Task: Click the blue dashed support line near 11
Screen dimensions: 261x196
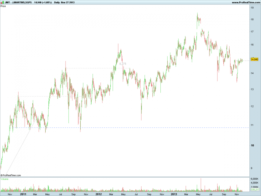Action: point(131,128)
